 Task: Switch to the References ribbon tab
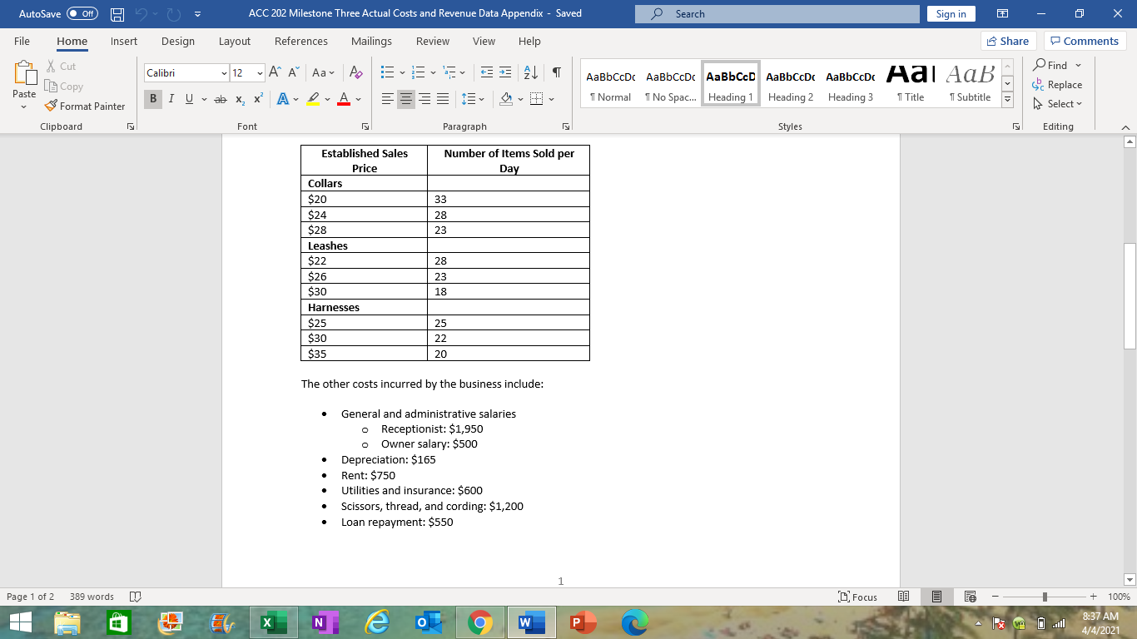[301, 41]
